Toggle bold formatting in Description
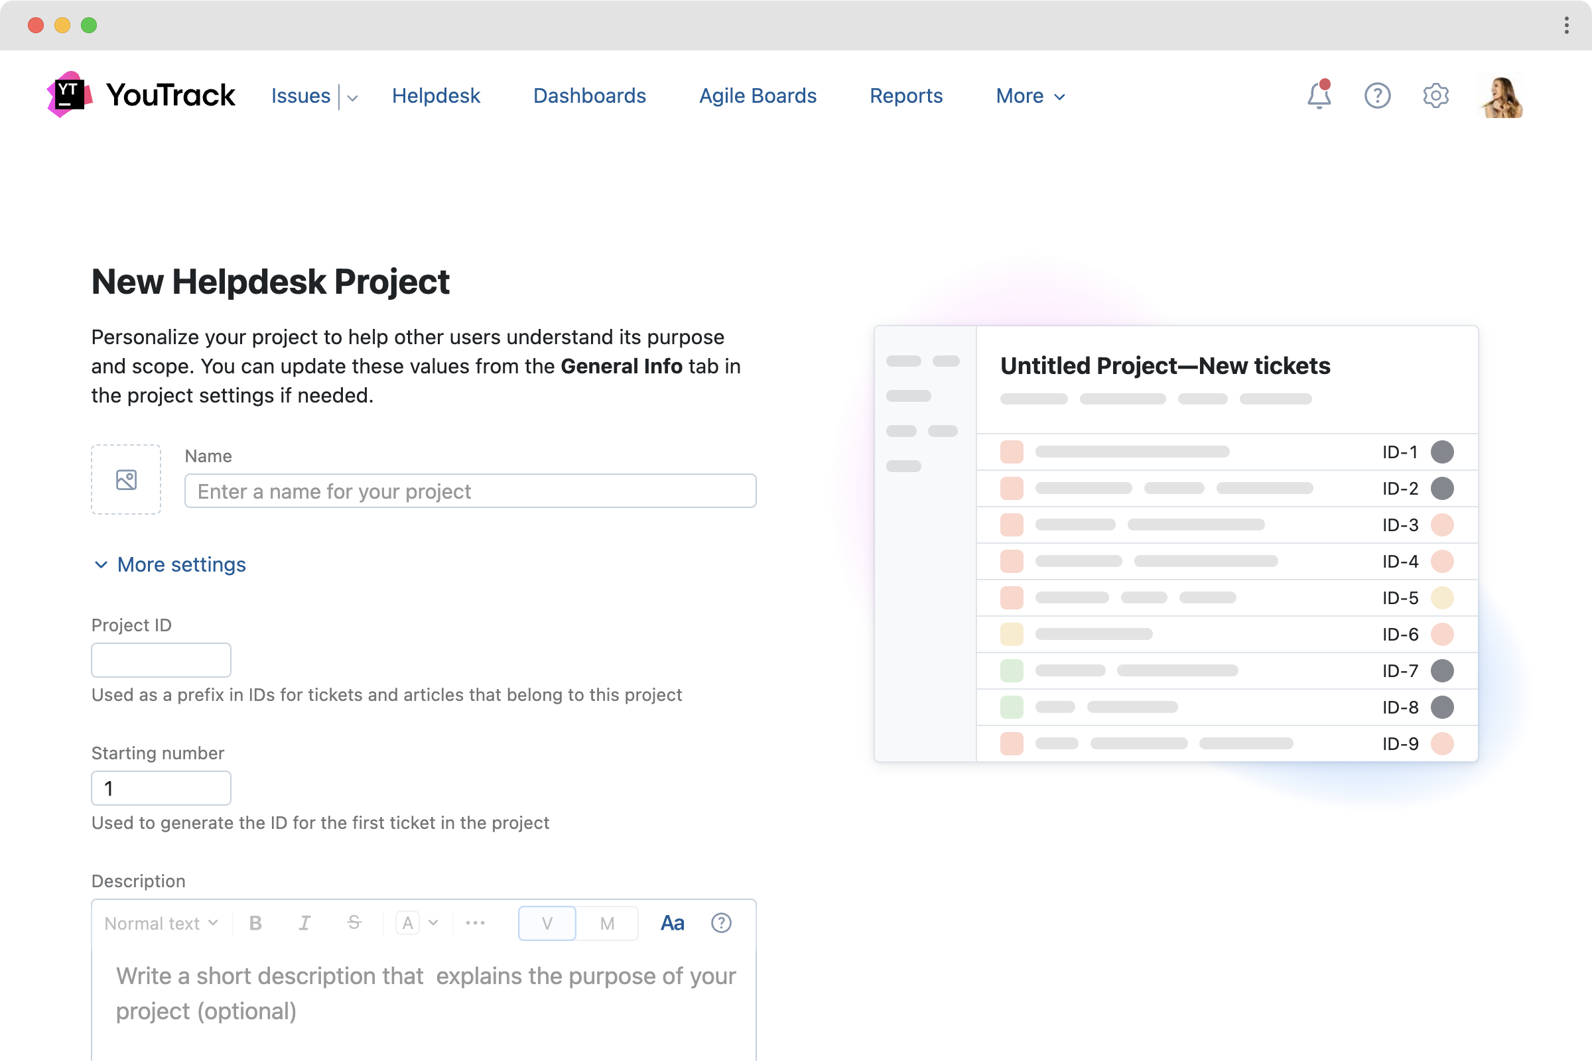 255,923
